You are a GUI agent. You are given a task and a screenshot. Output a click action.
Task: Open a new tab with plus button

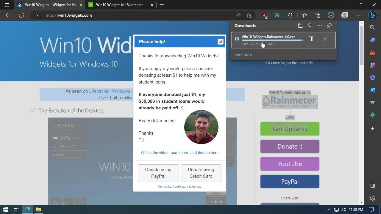pos(162,5)
